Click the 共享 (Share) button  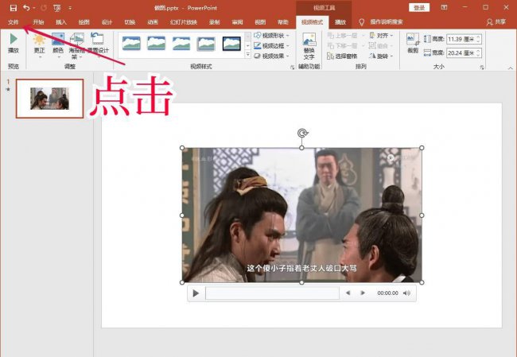click(496, 22)
